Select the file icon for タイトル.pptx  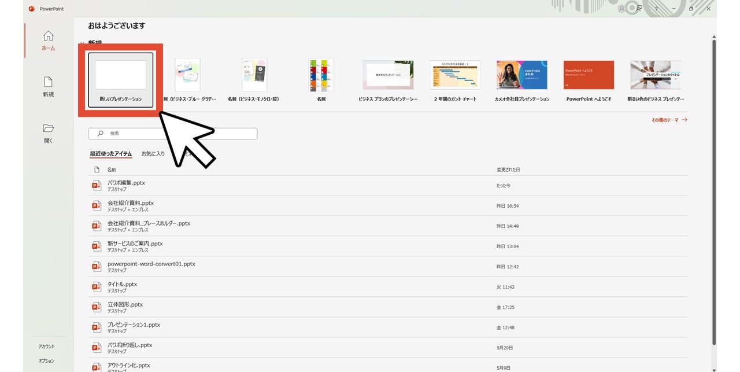[x=97, y=286]
